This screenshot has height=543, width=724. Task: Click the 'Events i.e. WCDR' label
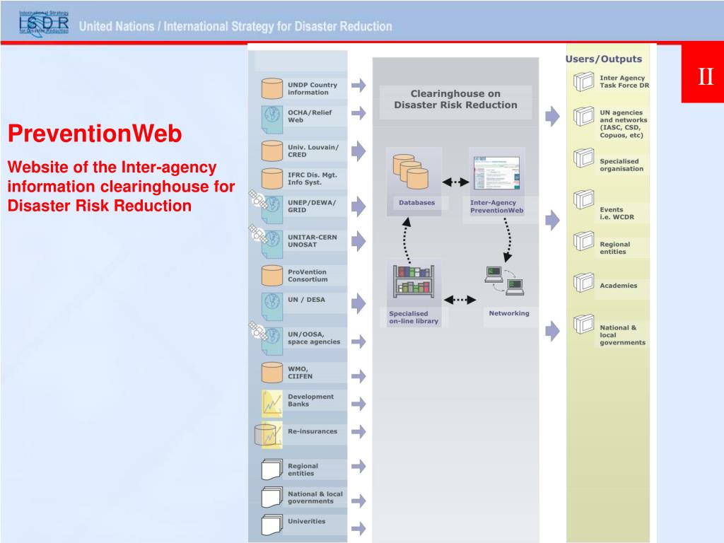tap(617, 214)
